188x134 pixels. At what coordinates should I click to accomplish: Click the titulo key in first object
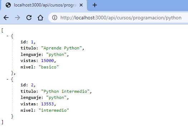(x=28, y=48)
